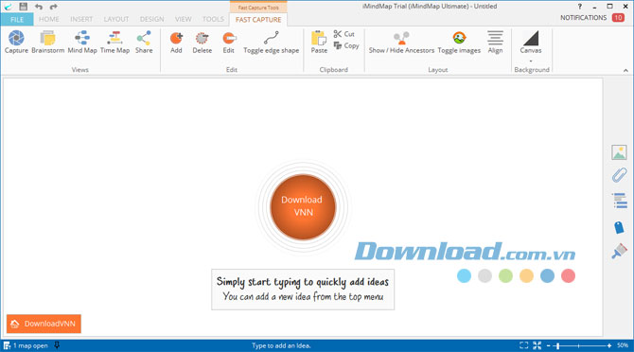Screen dimensions: 634x352
Task: Open NOTIFICATIONS panel
Action: (584, 18)
